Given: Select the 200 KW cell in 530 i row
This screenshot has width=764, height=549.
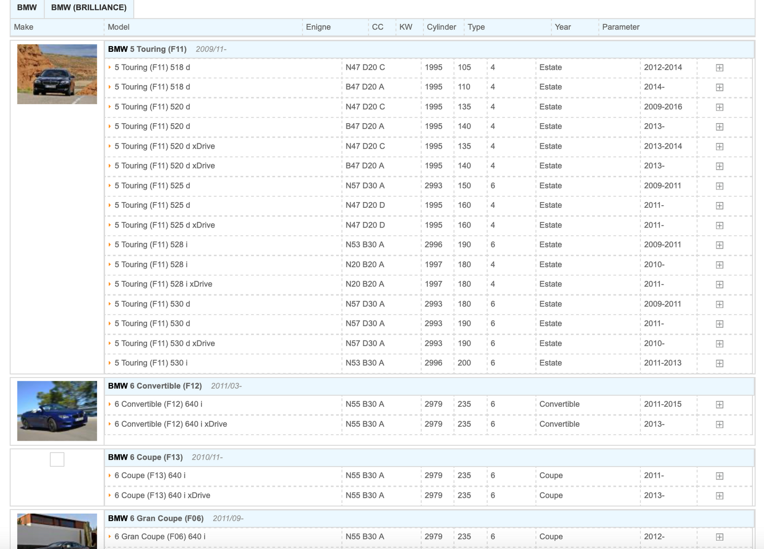Looking at the screenshot, I should click(x=464, y=363).
